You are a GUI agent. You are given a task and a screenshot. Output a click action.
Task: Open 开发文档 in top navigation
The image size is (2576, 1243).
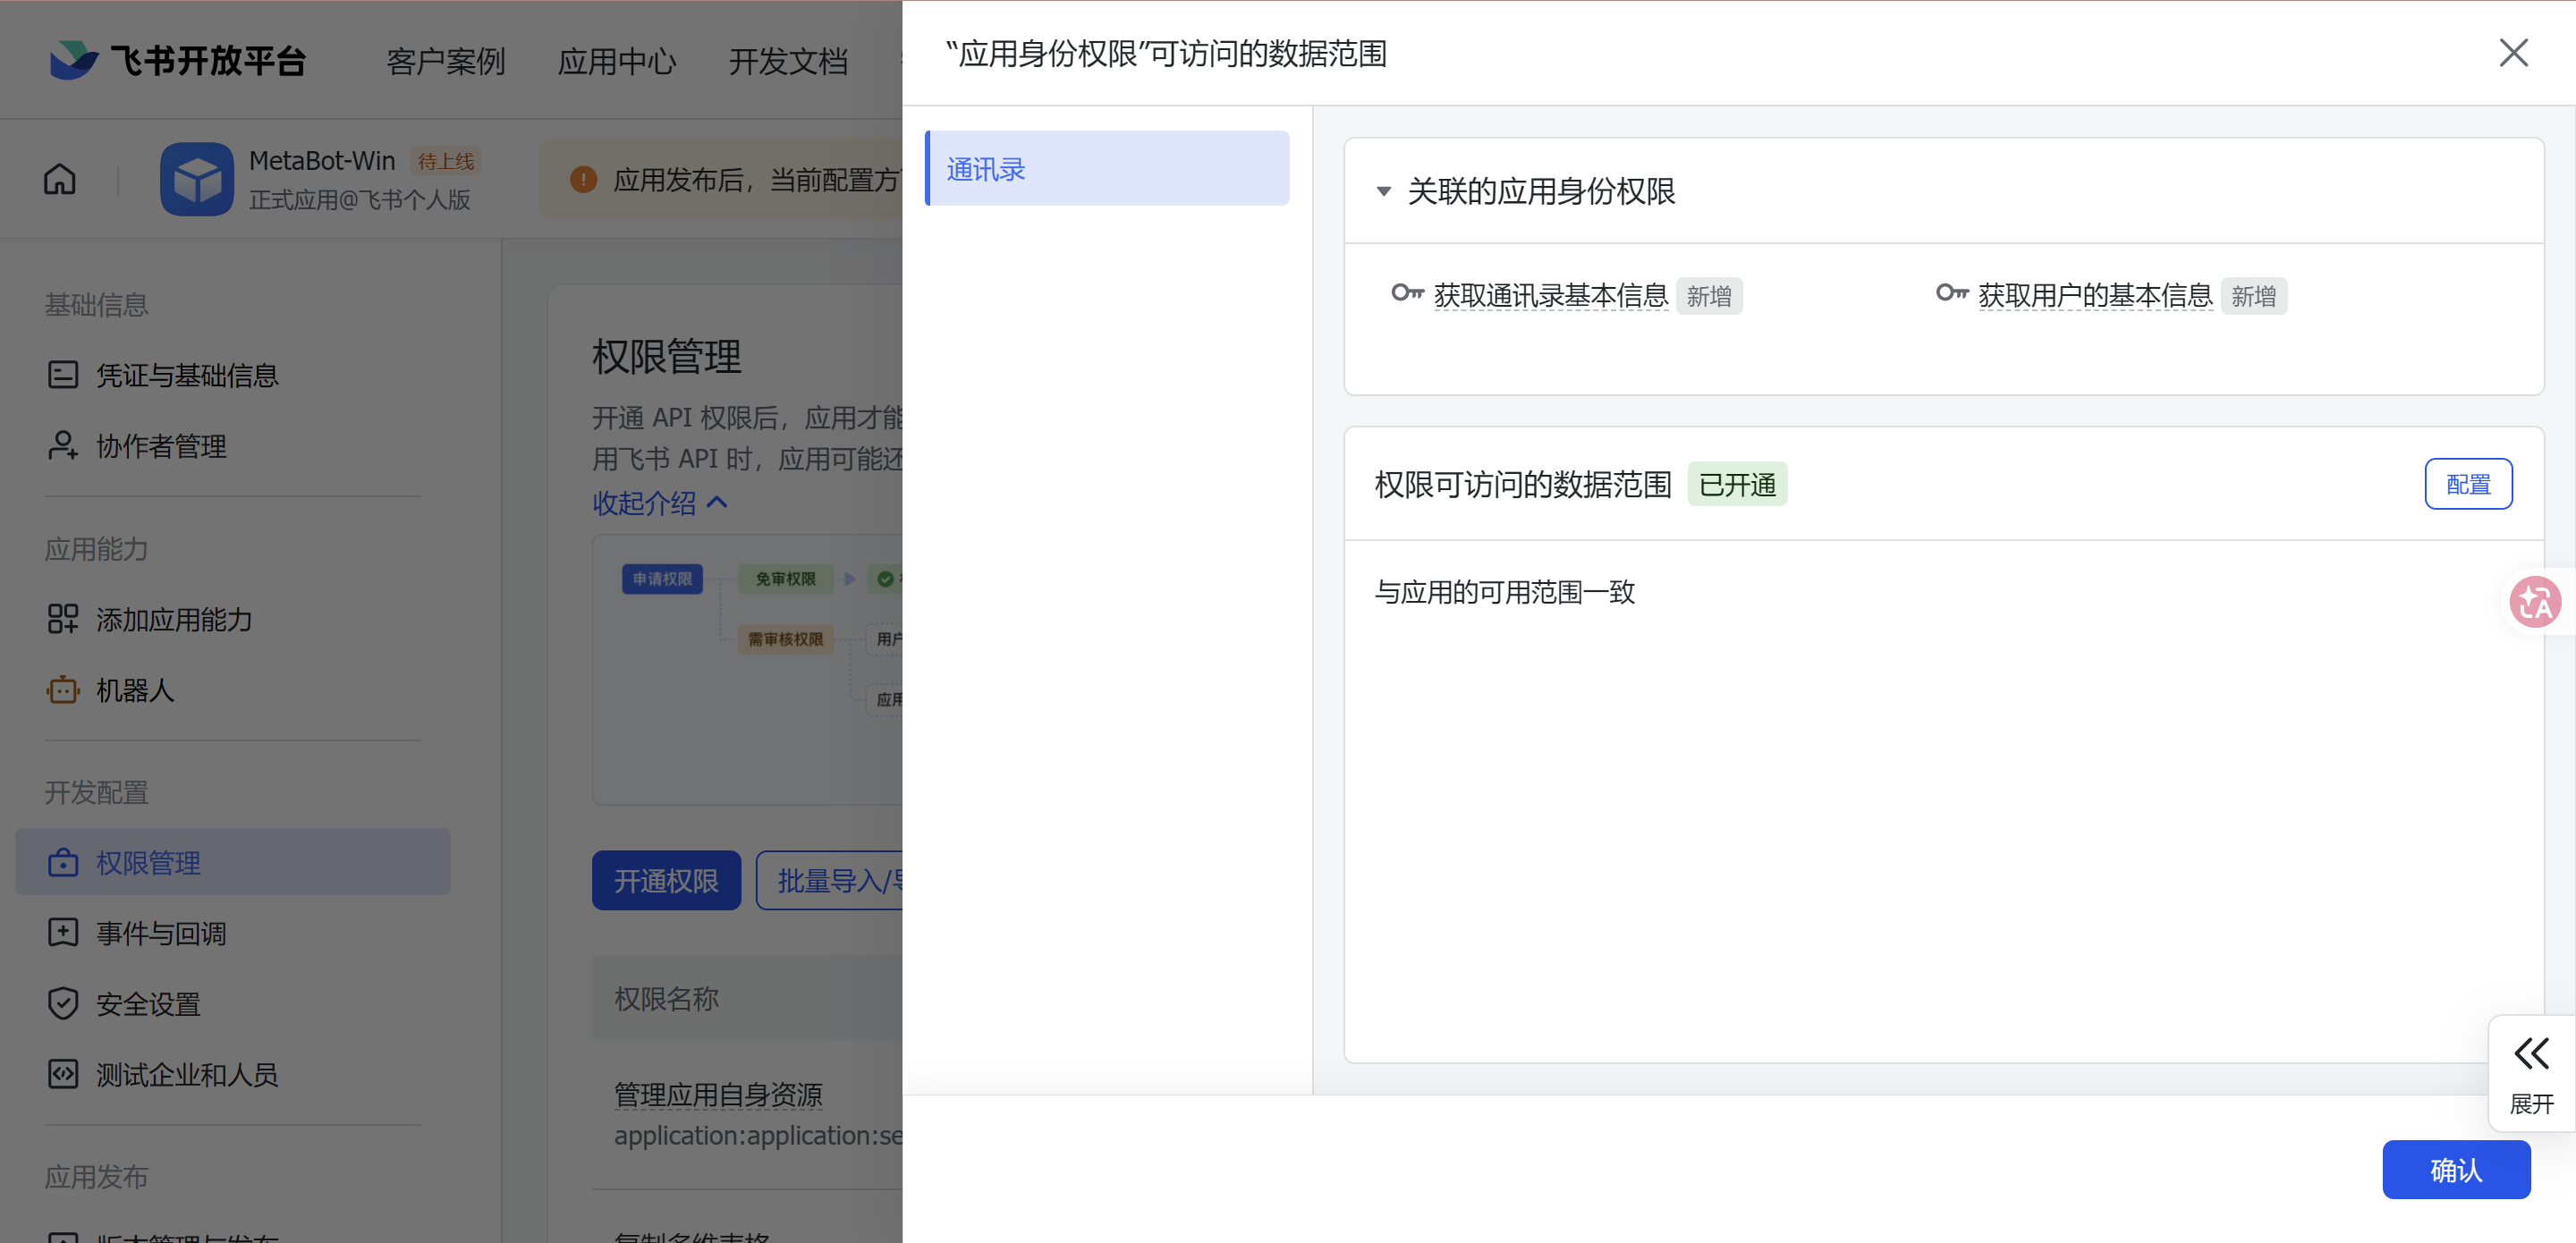tap(788, 61)
